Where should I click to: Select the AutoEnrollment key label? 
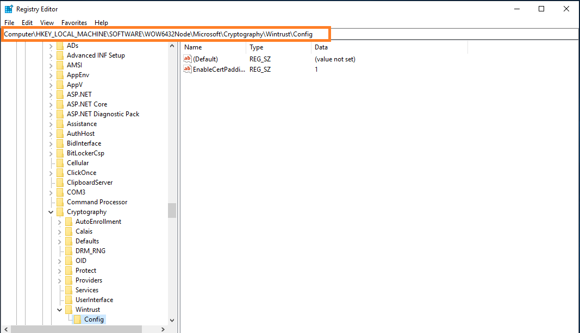(x=98, y=222)
